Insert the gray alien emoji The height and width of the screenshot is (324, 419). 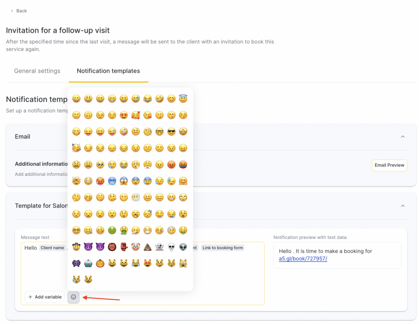point(183,247)
